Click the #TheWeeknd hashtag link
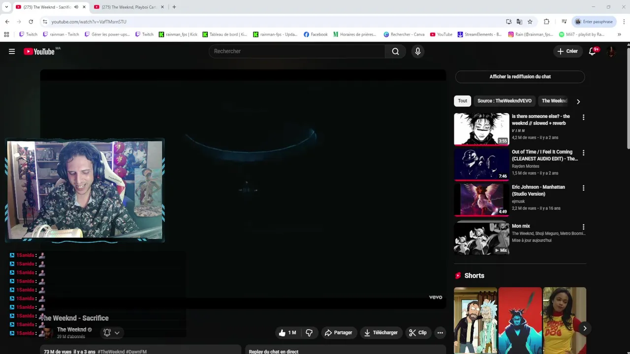 pos(111,352)
